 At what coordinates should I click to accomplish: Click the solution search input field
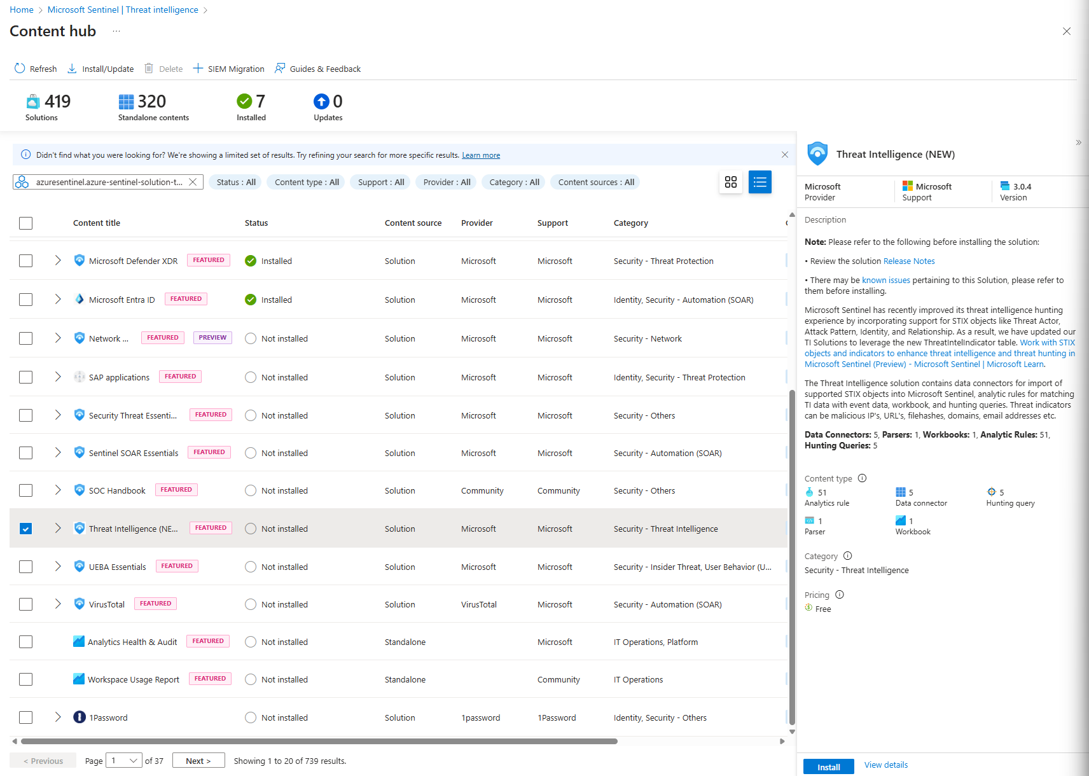point(109,182)
